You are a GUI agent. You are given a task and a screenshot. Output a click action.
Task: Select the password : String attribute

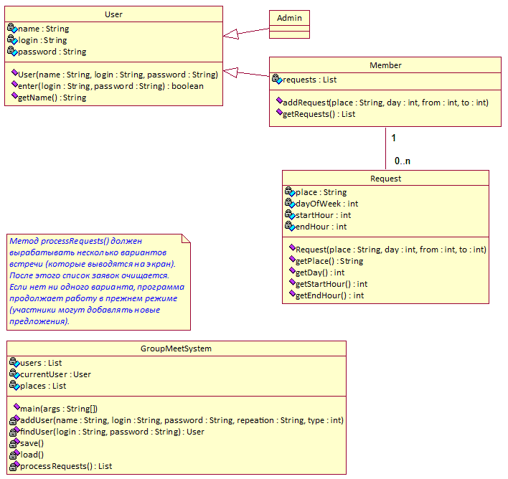coord(52,52)
